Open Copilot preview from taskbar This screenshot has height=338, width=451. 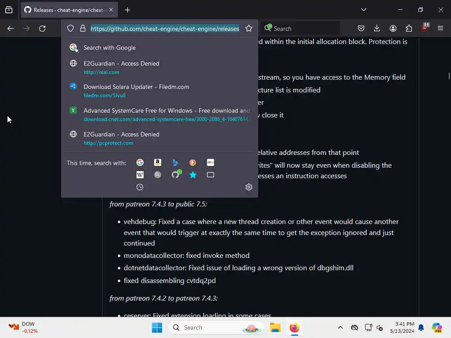[x=437, y=327]
